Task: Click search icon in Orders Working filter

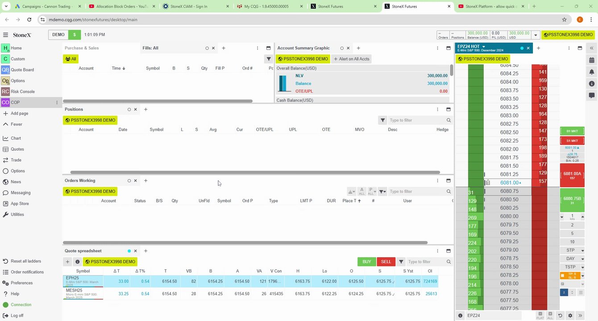Action: click(448, 192)
